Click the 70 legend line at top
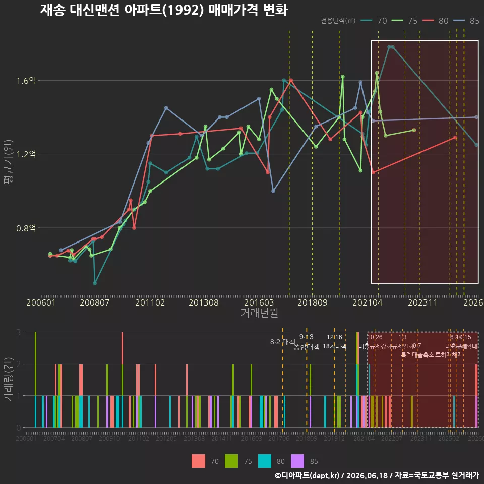The image size is (484, 484). pyautogui.click(x=367, y=20)
